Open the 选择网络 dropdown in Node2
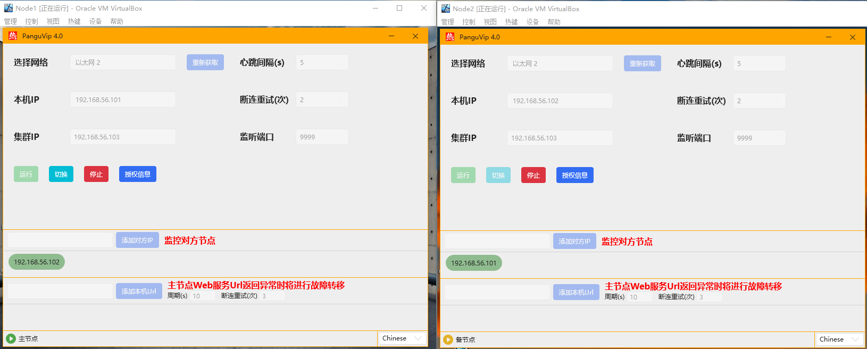This screenshot has width=867, height=349. (560, 63)
